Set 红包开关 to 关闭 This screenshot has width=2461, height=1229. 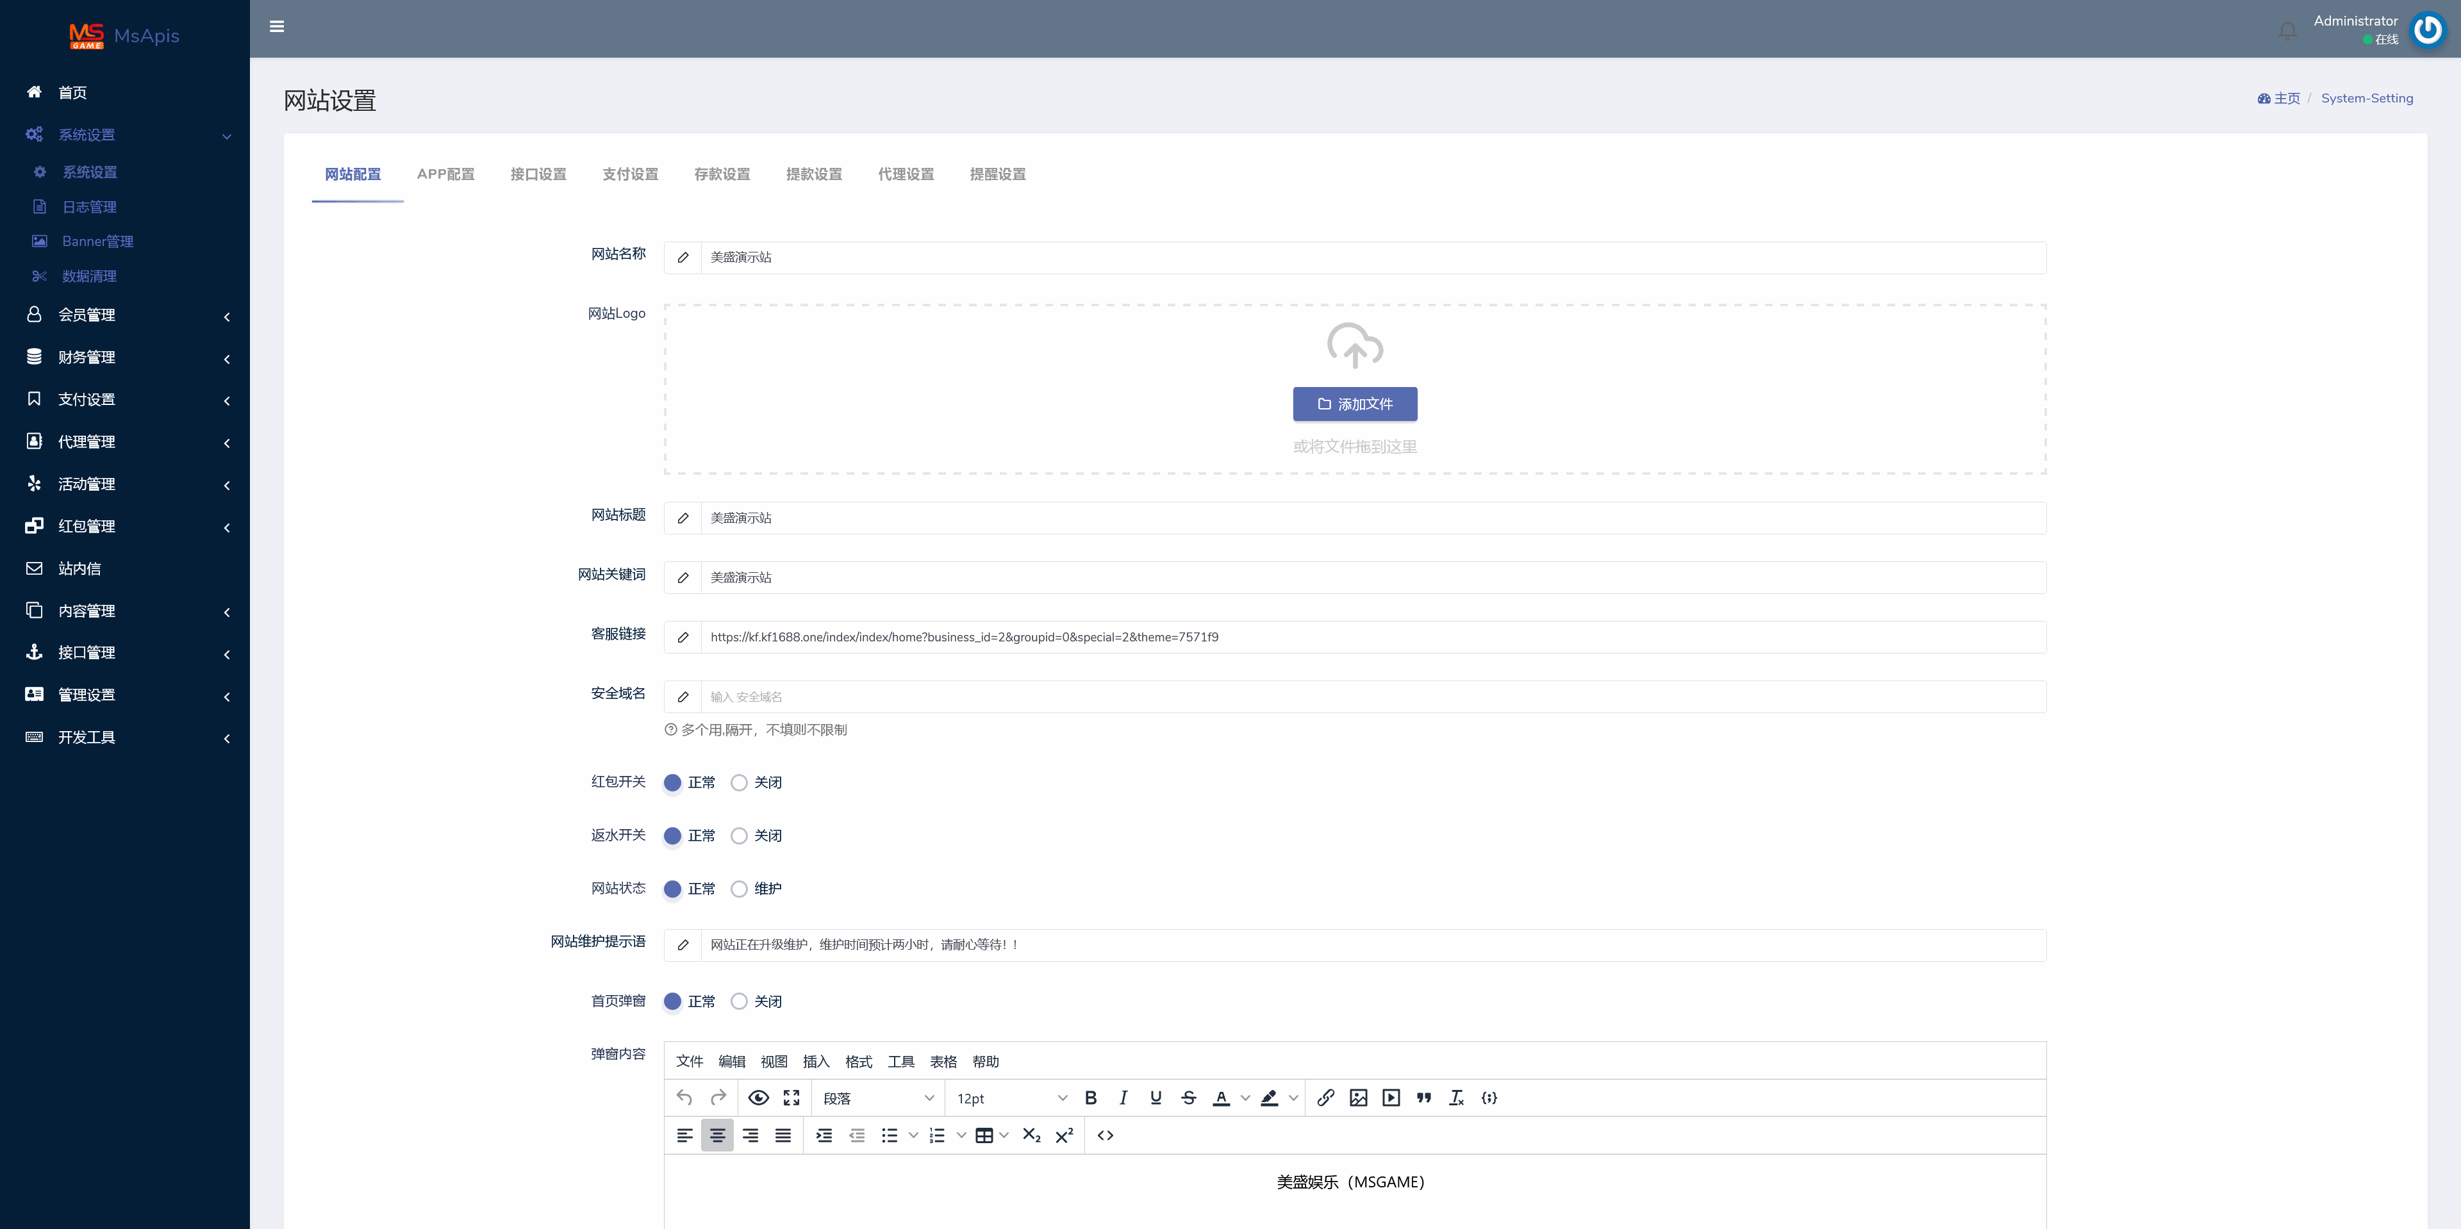click(738, 782)
